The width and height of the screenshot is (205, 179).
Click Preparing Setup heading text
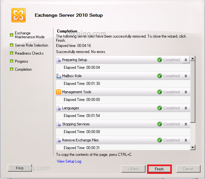click(75, 60)
